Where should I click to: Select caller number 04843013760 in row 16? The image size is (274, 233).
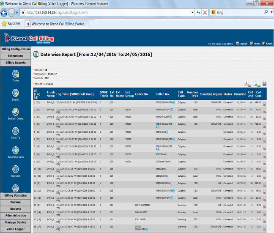[141, 212]
